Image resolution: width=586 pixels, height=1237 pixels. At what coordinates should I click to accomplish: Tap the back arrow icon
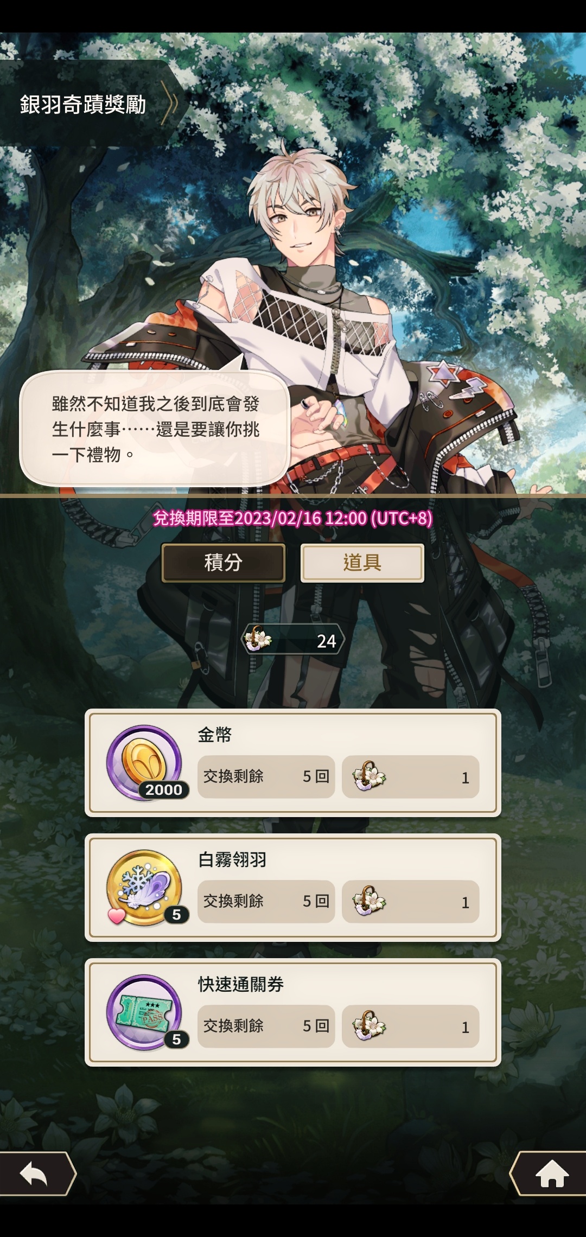point(34,1174)
